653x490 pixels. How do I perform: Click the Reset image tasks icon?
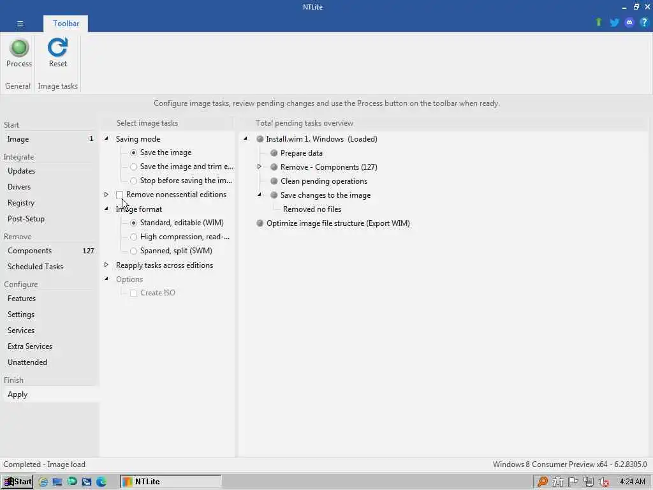pos(57,53)
